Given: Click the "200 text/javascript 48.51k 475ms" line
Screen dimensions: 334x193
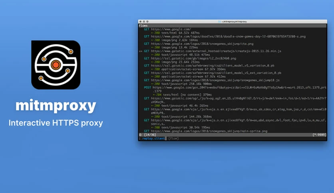Looking at the screenshot, I should tap(181, 55).
